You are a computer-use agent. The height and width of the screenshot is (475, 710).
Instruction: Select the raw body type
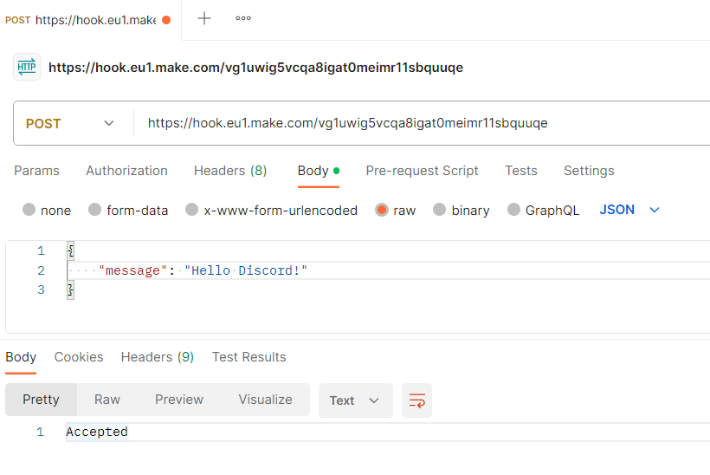point(382,210)
